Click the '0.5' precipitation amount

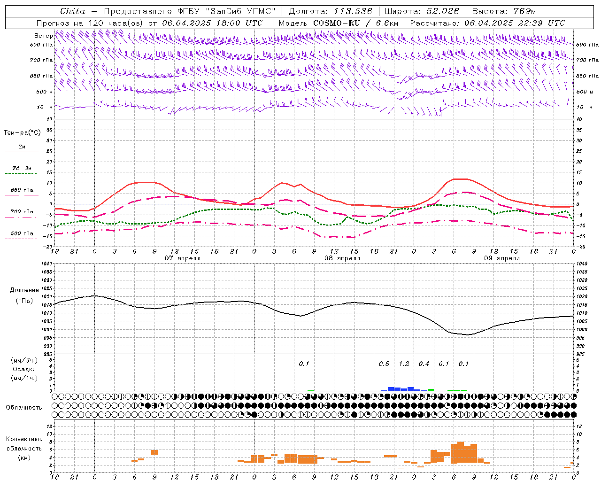(384, 364)
